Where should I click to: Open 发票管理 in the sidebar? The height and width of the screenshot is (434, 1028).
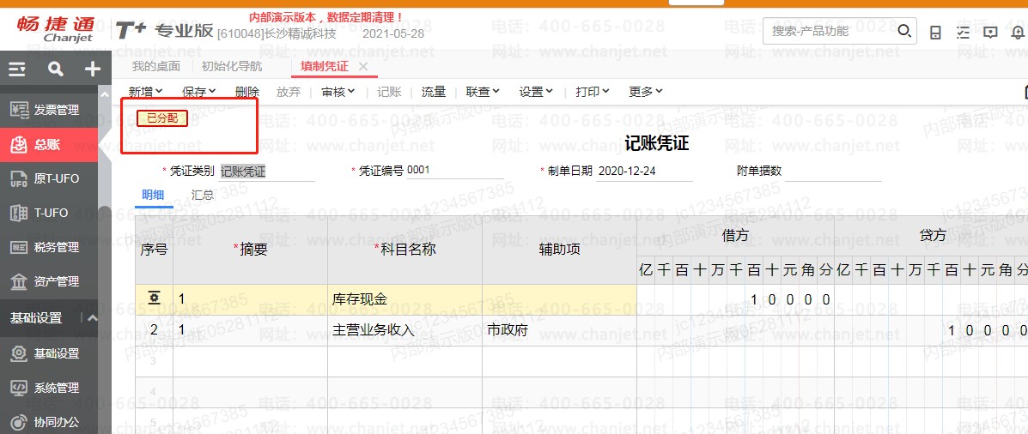[x=49, y=110]
